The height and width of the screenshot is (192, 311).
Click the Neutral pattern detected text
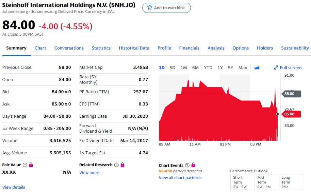pyautogui.click(x=180, y=171)
